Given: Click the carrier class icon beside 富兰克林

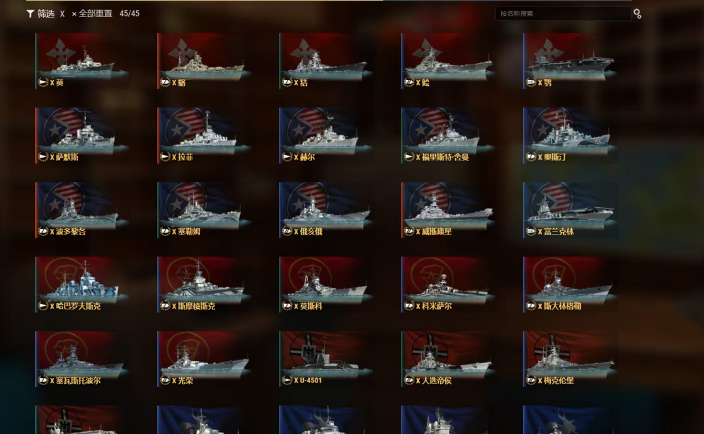Looking at the screenshot, I should pyautogui.click(x=531, y=231).
